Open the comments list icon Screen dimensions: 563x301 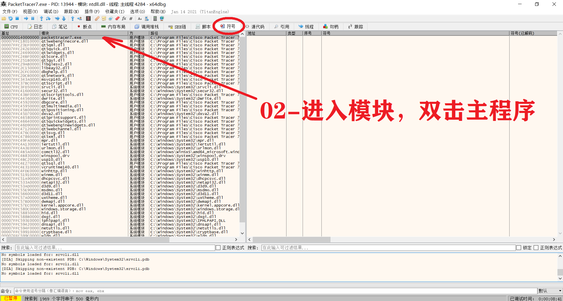coord(104,18)
